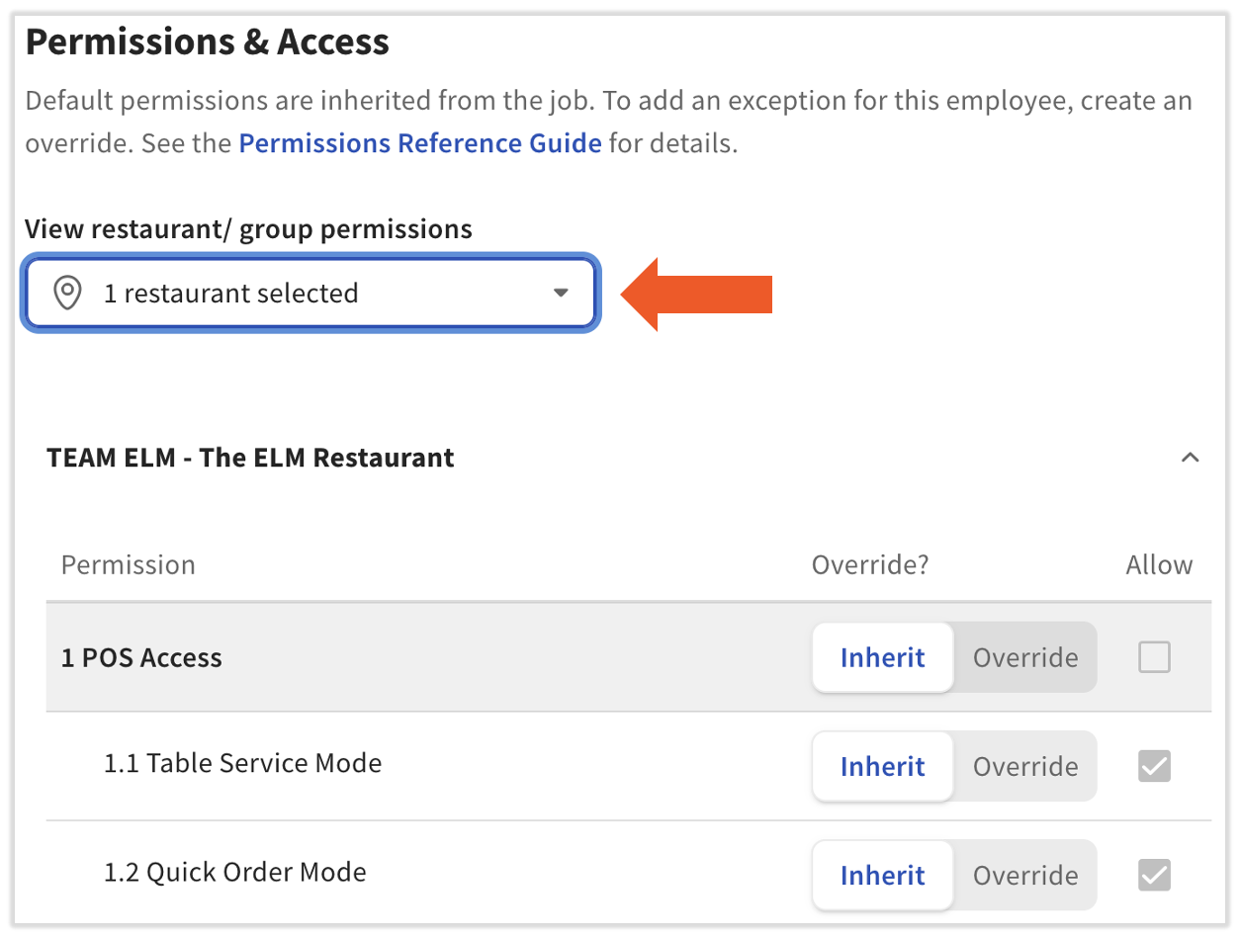Select Inherit for 1 POS Access

pyautogui.click(x=882, y=657)
